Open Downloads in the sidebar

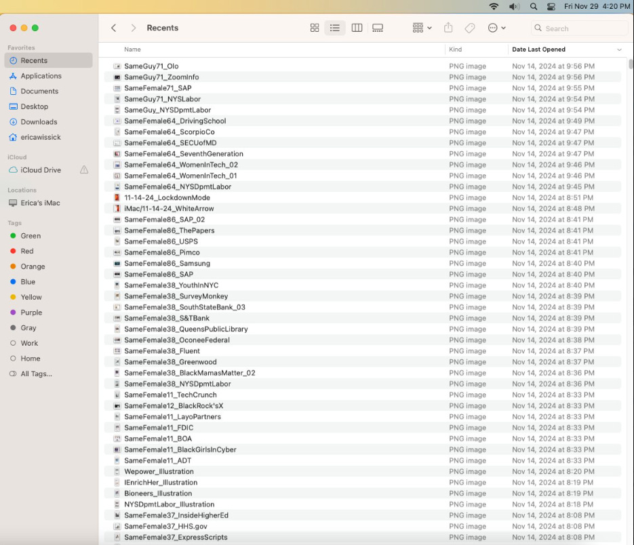click(49, 122)
